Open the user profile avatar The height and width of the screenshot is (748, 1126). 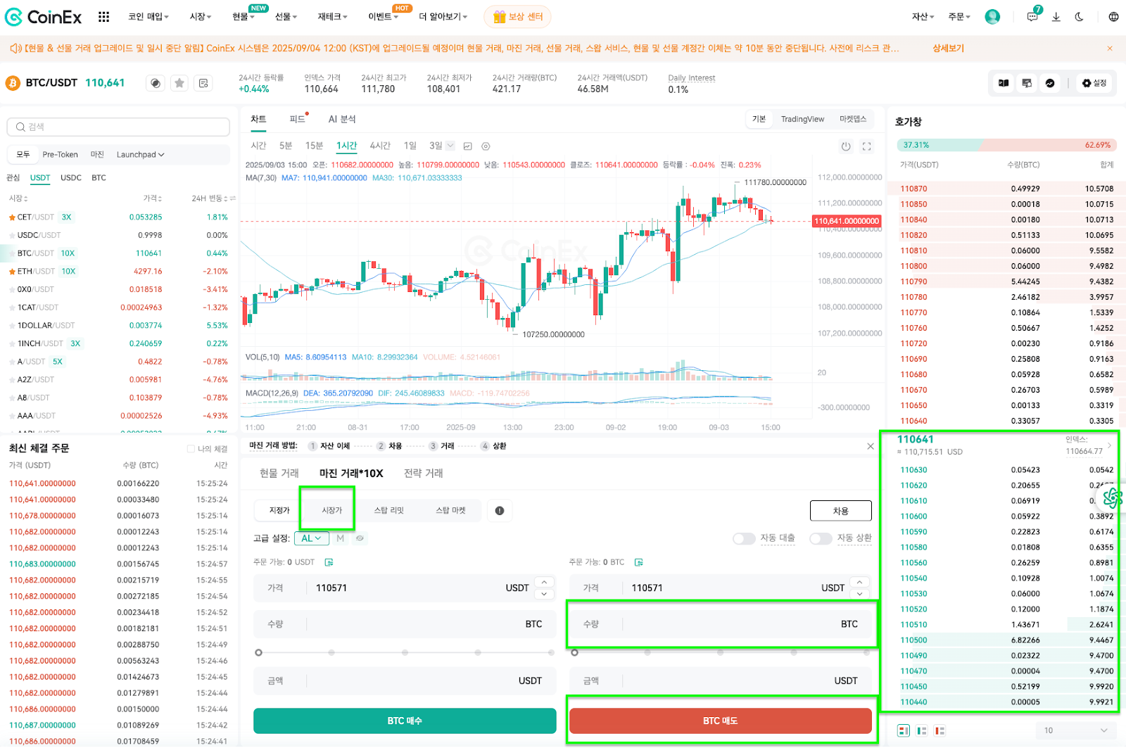[992, 17]
